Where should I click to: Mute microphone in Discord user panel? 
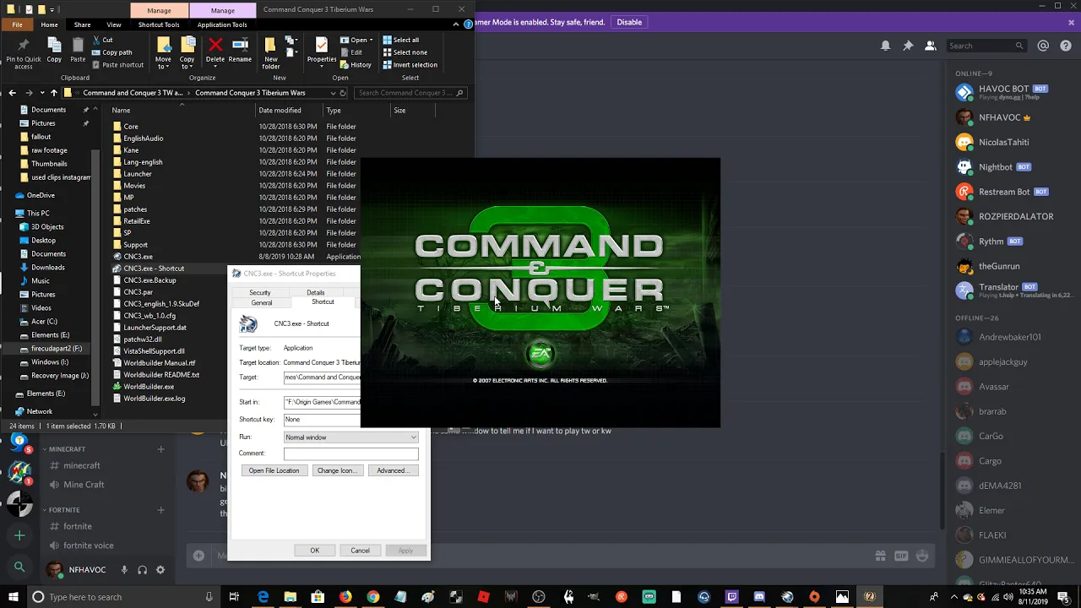point(124,570)
